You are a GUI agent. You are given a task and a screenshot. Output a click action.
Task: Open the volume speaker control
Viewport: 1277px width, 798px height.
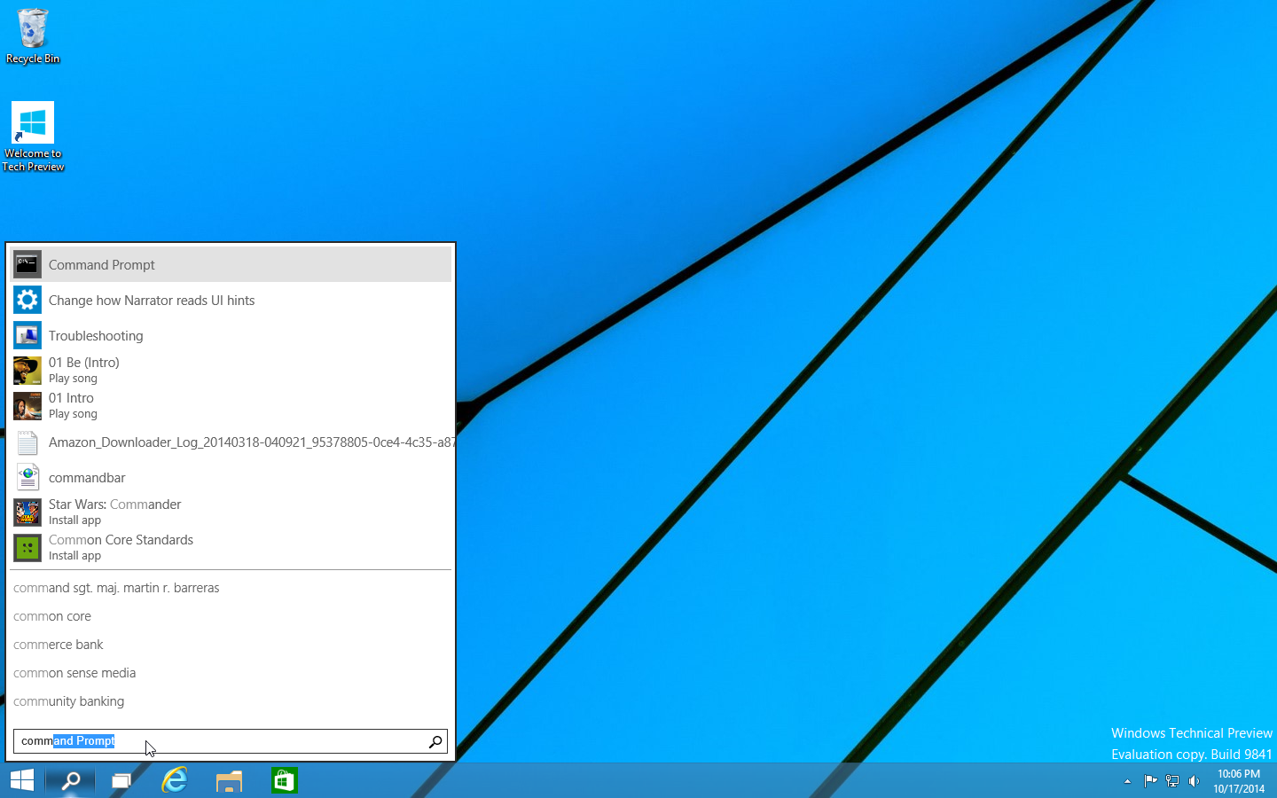1194,781
